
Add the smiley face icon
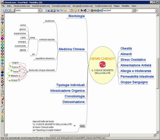[2, 69]
